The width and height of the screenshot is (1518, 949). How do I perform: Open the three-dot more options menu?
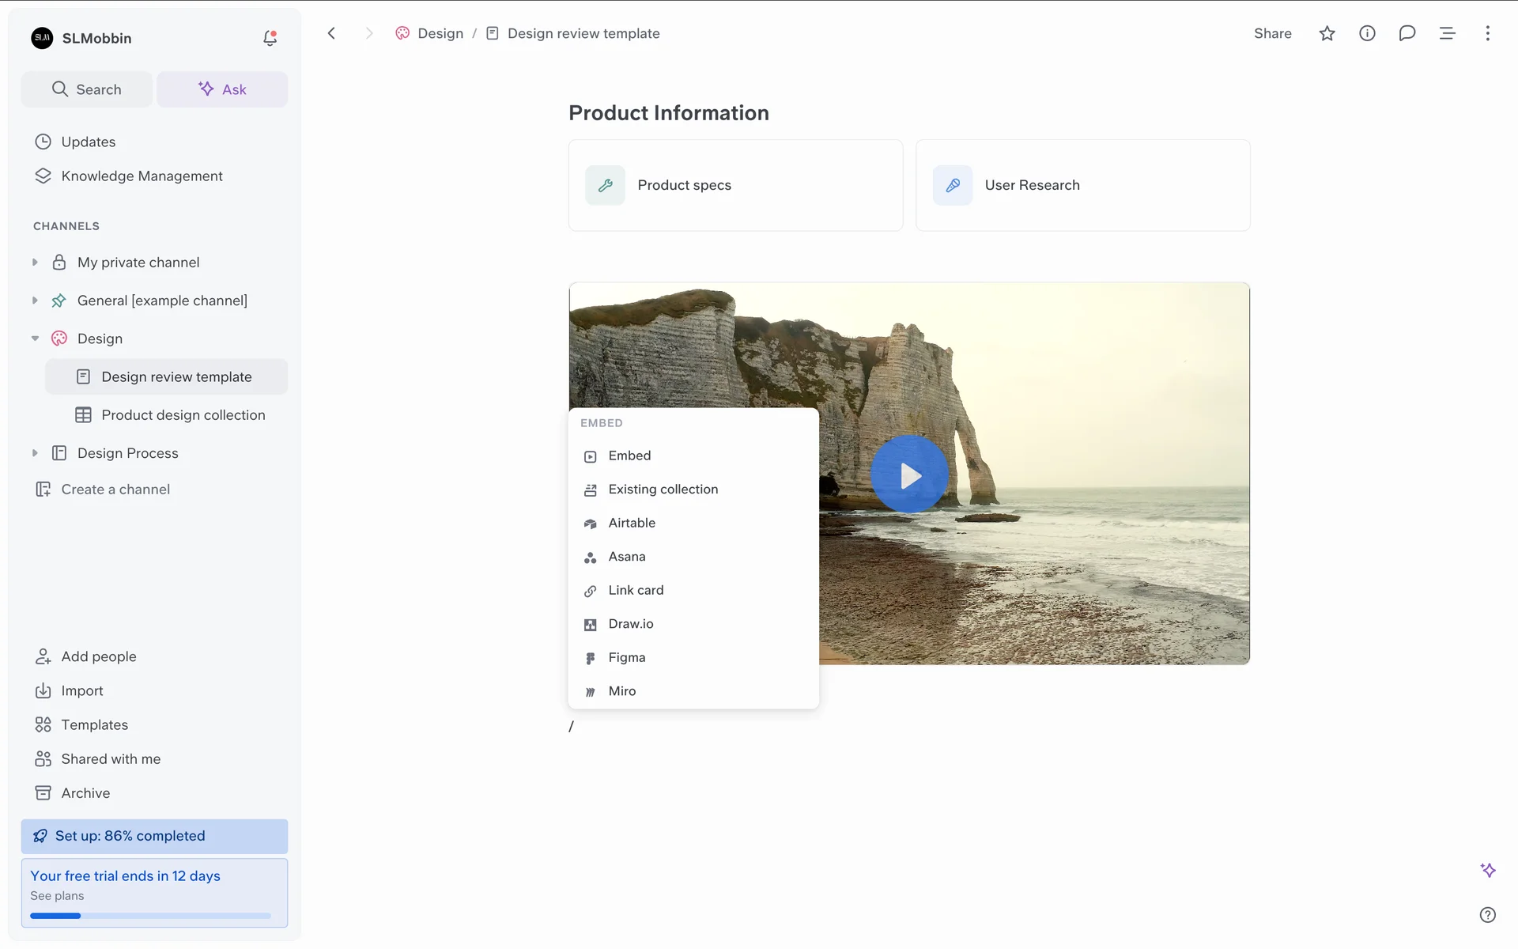click(x=1487, y=33)
